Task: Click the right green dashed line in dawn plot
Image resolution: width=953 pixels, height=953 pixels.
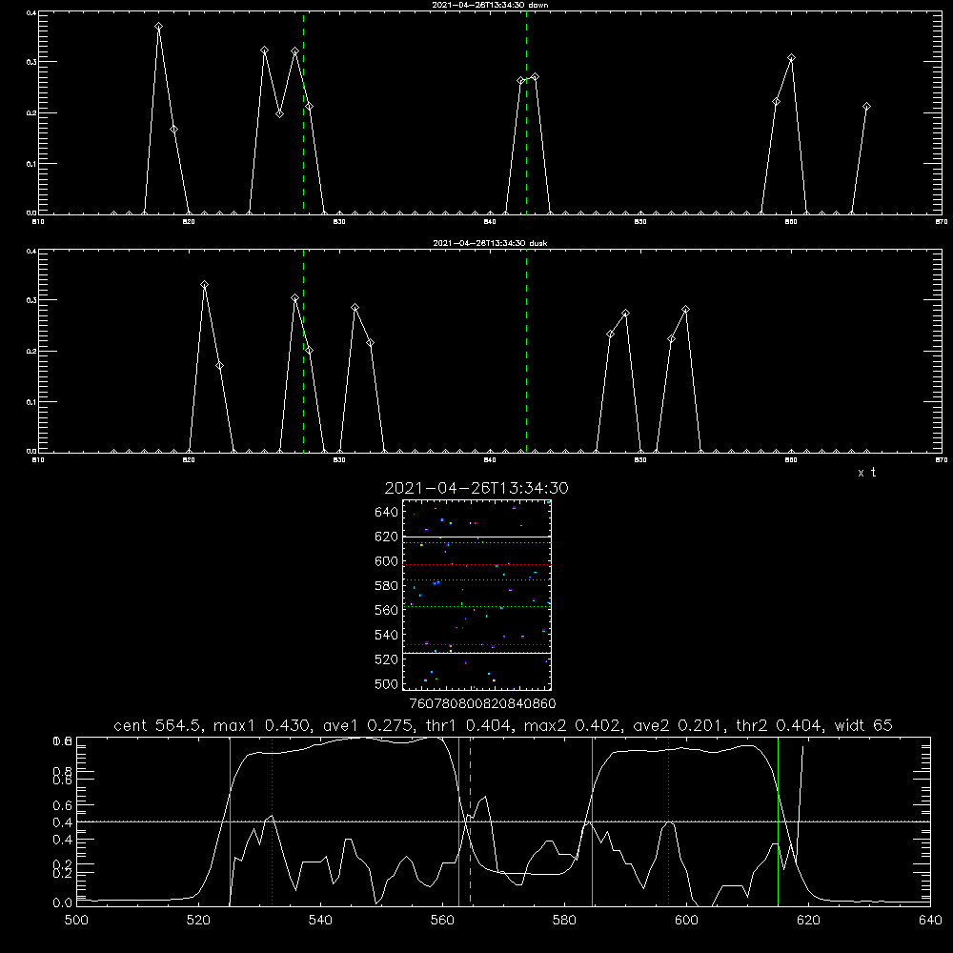Action: pyautogui.click(x=526, y=113)
